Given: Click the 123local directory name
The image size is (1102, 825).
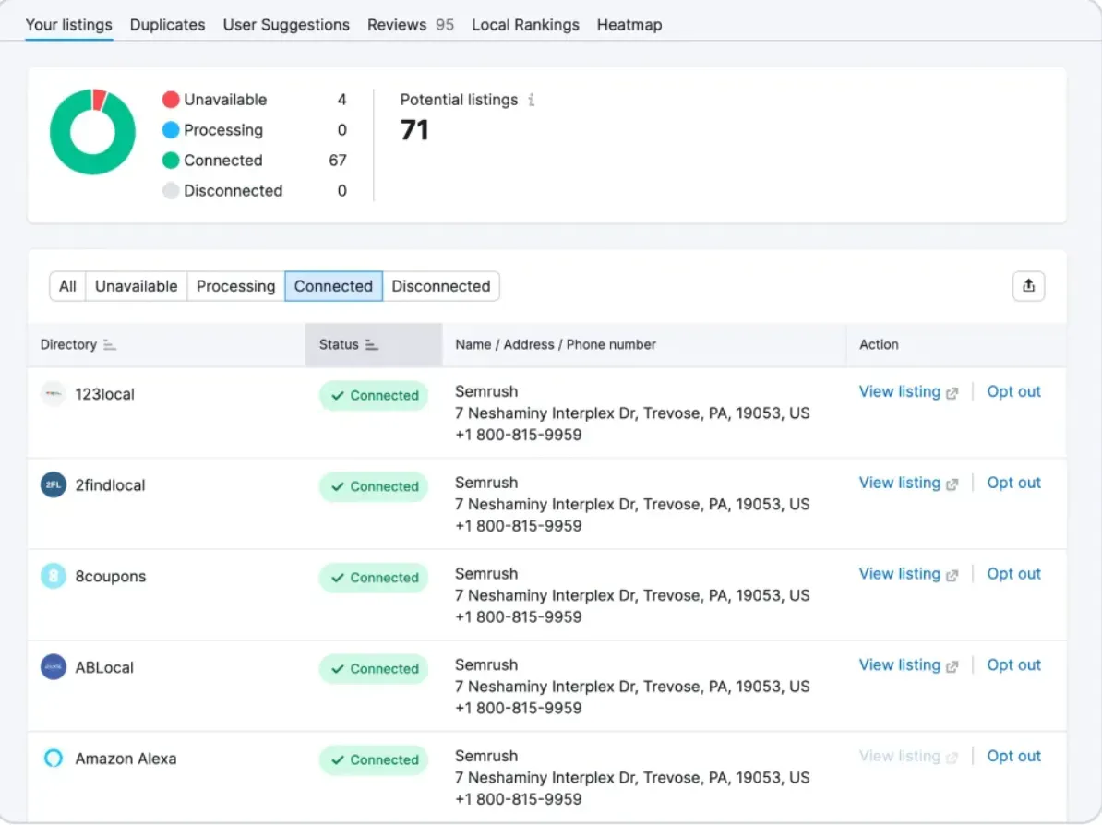Looking at the screenshot, I should click(x=104, y=394).
